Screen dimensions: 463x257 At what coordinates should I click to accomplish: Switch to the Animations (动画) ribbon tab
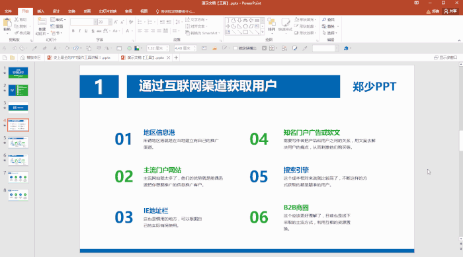click(87, 11)
